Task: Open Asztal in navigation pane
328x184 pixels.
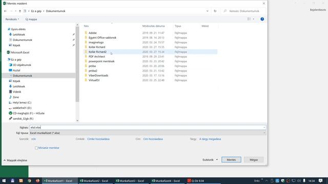Action: click(x=16, y=71)
